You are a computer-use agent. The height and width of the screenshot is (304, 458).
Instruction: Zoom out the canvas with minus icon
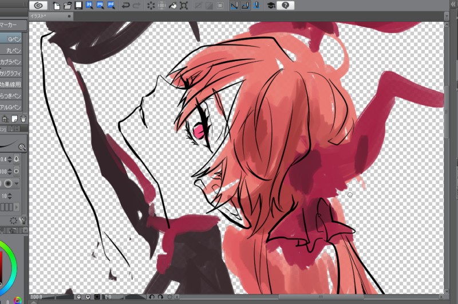[x=78, y=297]
